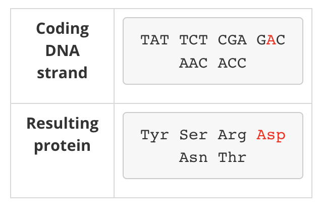Click the red highlighted letter A
The width and height of the screenshot is (322, 221).
pyautogui.click(x=271, y=40)
